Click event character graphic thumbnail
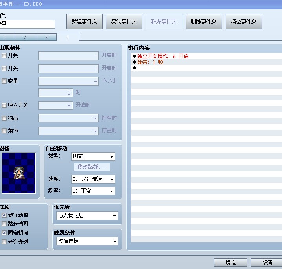Image resolution: width=282 pixels, height=269 pixels. click(19, 173)
